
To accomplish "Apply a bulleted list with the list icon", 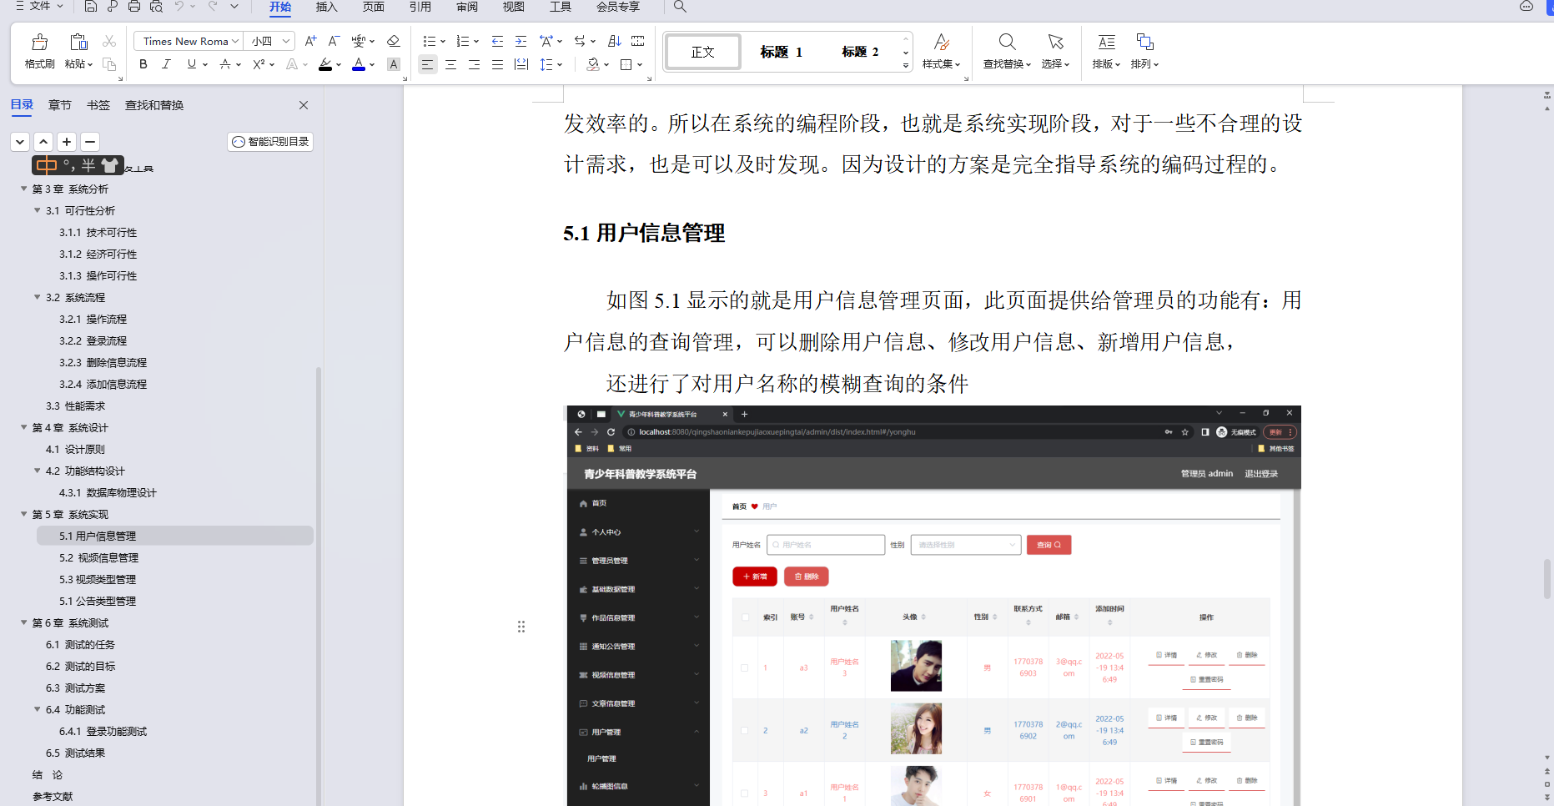I will coord(429,40).
